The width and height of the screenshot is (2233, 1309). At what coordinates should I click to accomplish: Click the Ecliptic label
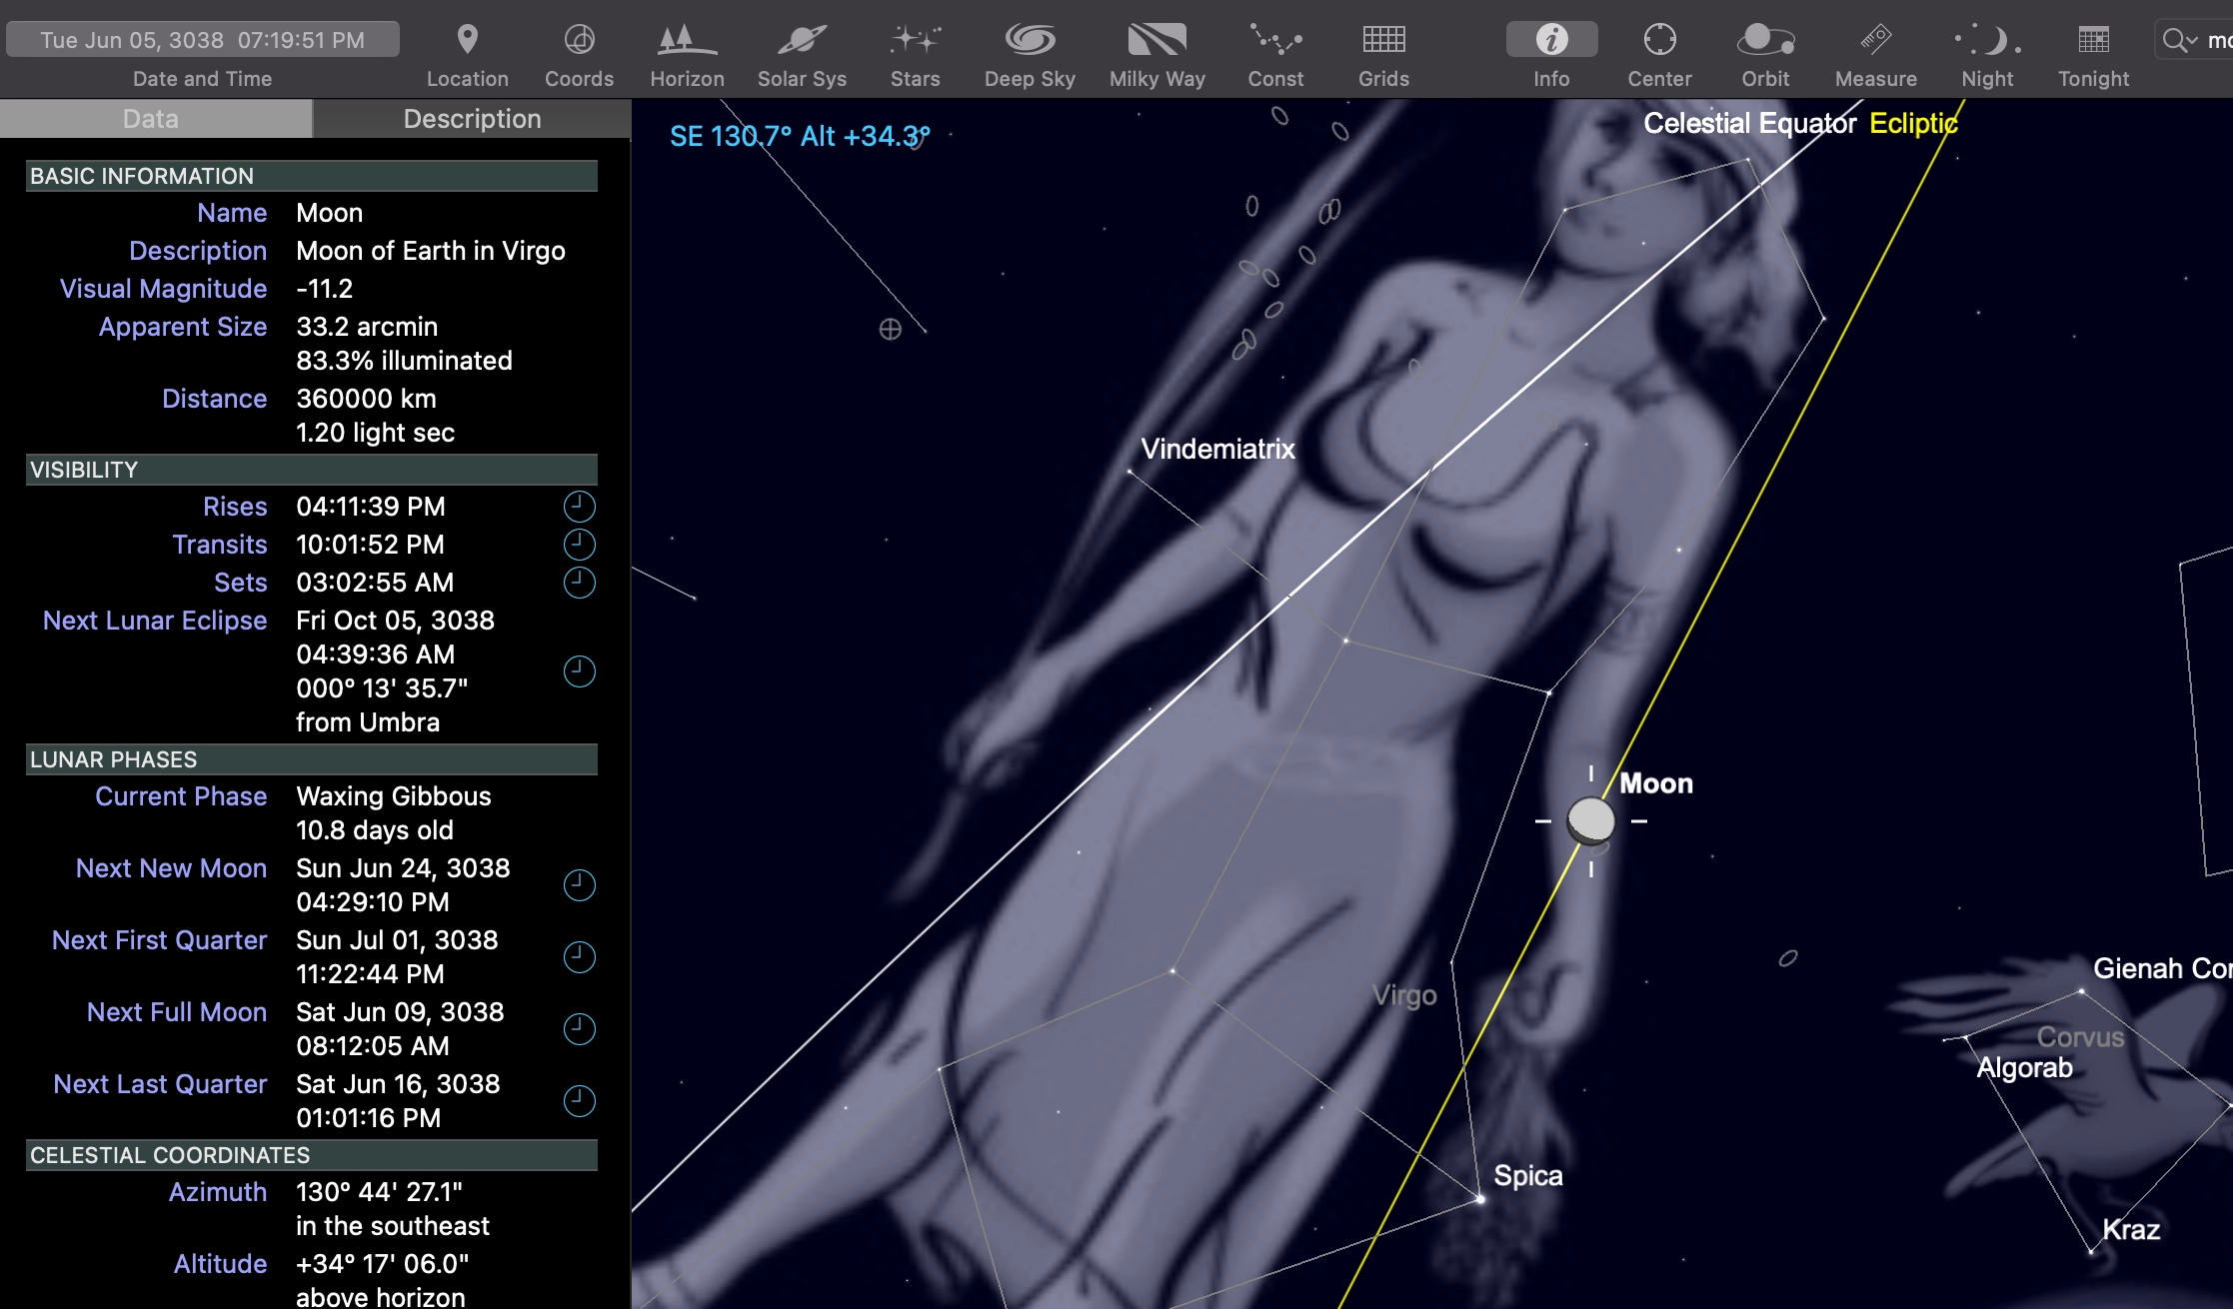[1913, 124]
